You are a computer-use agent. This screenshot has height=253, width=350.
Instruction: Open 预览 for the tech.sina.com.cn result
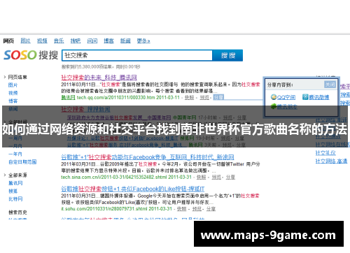coord(216,178)
